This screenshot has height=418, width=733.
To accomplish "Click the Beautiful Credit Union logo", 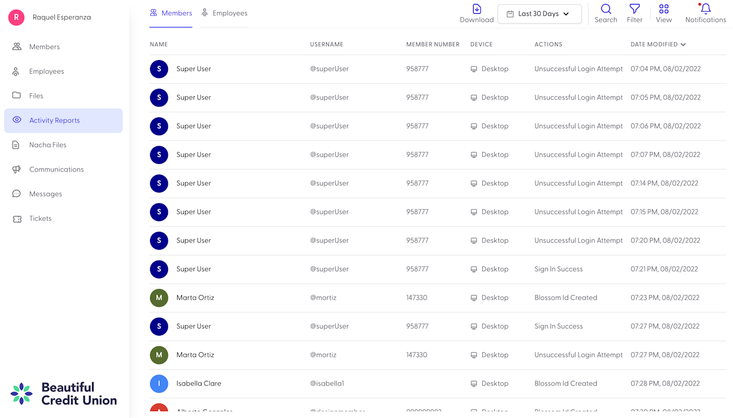I will click(x=63, y=393).
